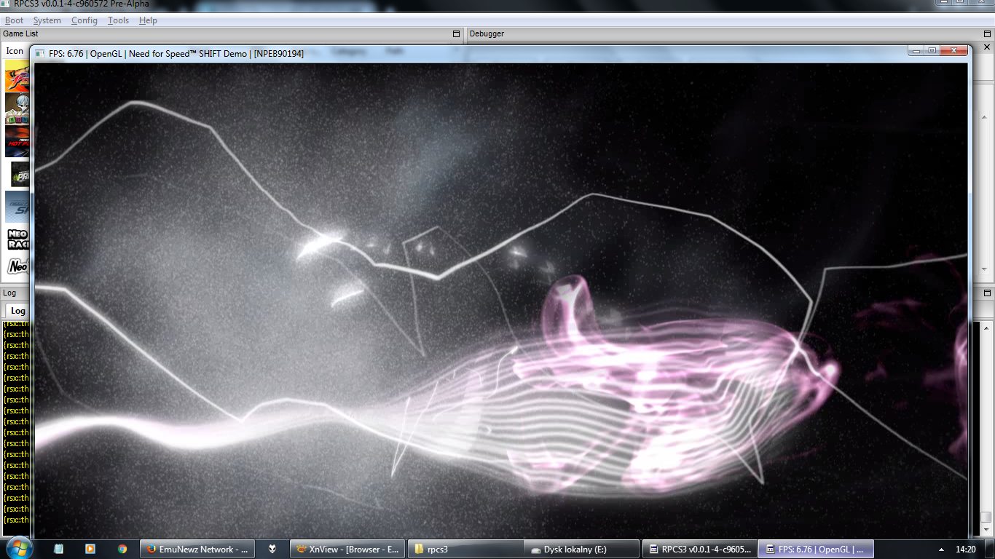
Task: Switch to XnView Browser taskbar window
Action: 347,550
